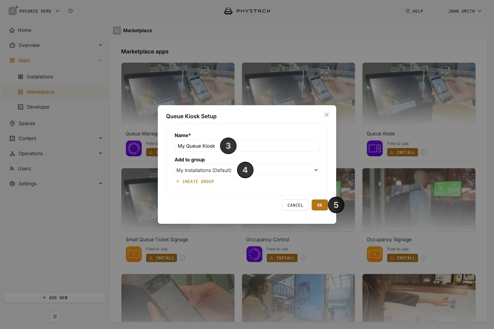Click the Cancel button in dialog
494x329 pixels.
click(x=295, y=205)
